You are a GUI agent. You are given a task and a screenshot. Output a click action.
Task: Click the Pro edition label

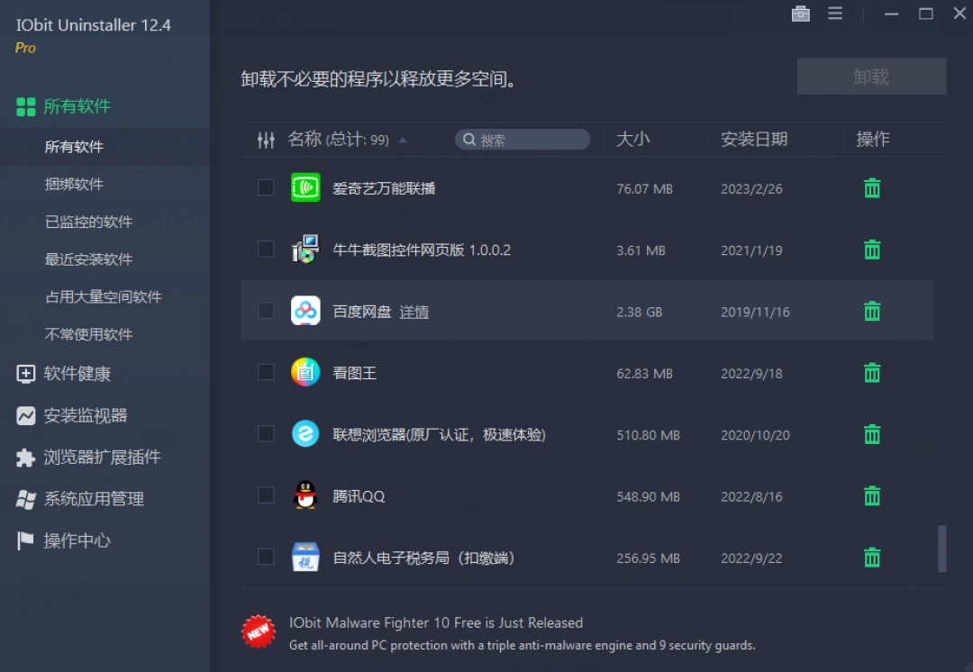pos(25,48)
